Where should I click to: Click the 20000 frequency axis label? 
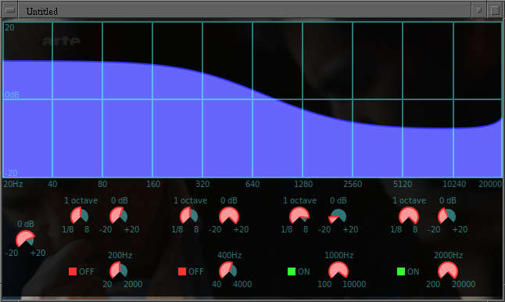(x=490, y=184)
